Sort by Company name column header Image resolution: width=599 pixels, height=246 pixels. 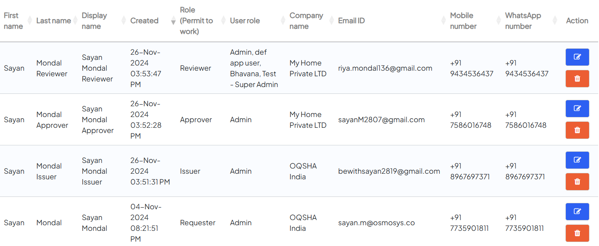(306, 21)
